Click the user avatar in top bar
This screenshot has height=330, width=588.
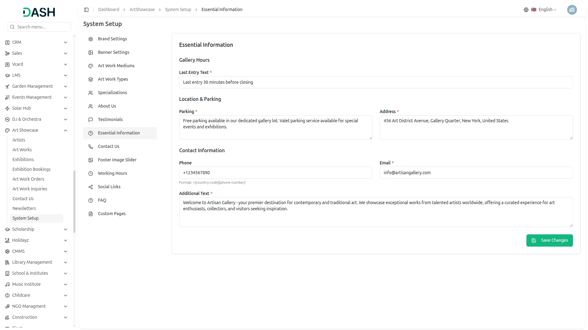point(572,10)
